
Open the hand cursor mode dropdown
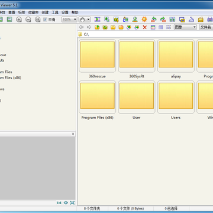pyautogui.click(x=85, y=20)
